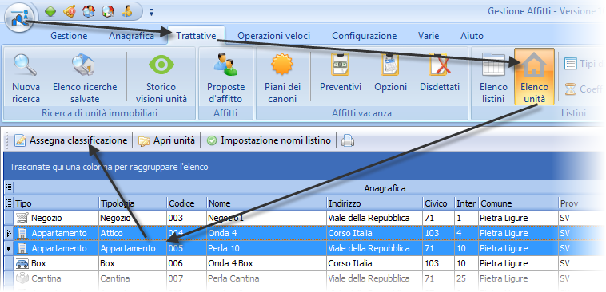Click the person with gold key icon
The width and height of the screenshot is (606, 292).
coord(127,12)
